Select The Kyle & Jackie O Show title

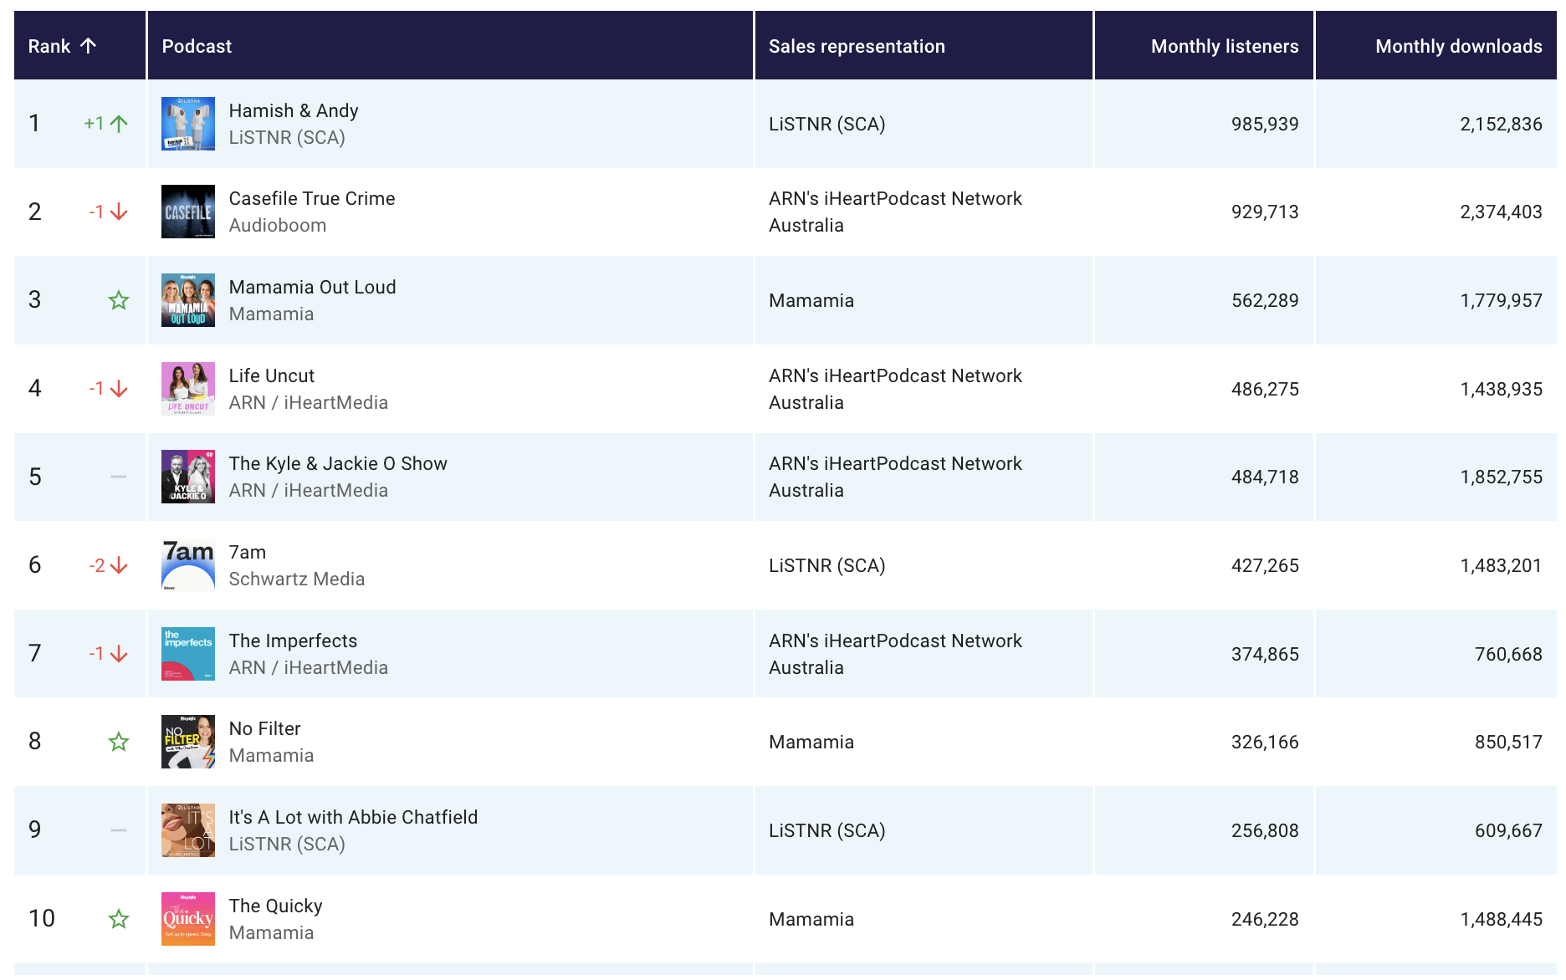point(338,463)
